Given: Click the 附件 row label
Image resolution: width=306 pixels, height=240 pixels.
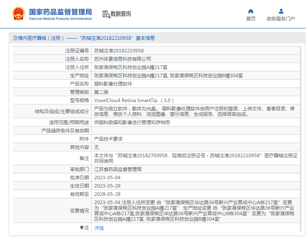Looking at the screenshot, I should (84, 139).
